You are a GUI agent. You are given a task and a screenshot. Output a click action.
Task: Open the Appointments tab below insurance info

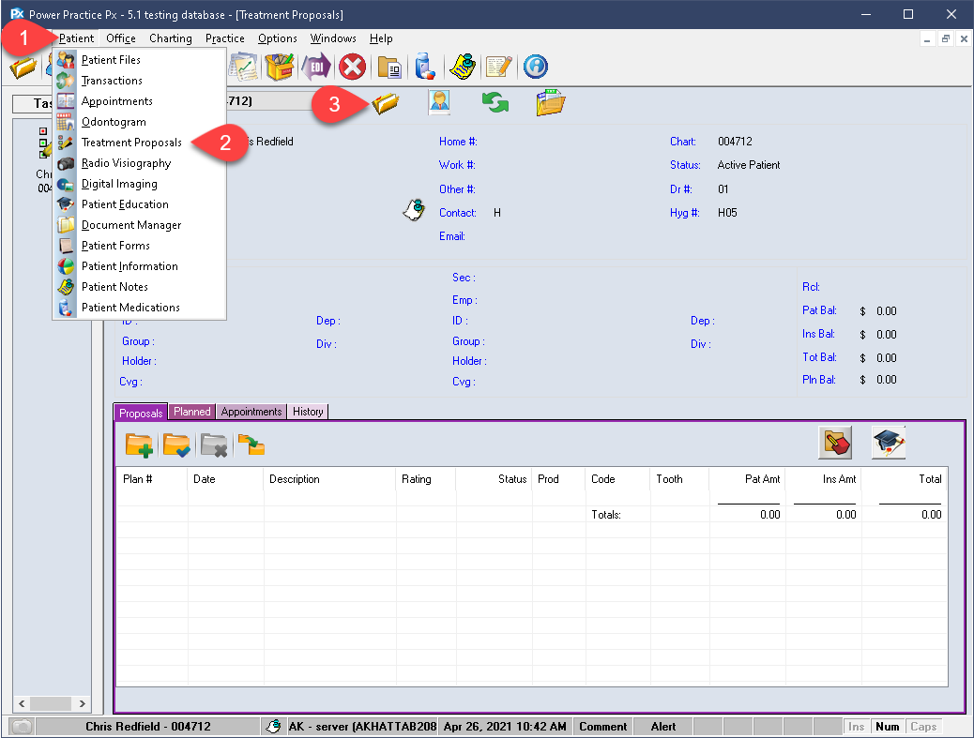[x=251, y=412]
